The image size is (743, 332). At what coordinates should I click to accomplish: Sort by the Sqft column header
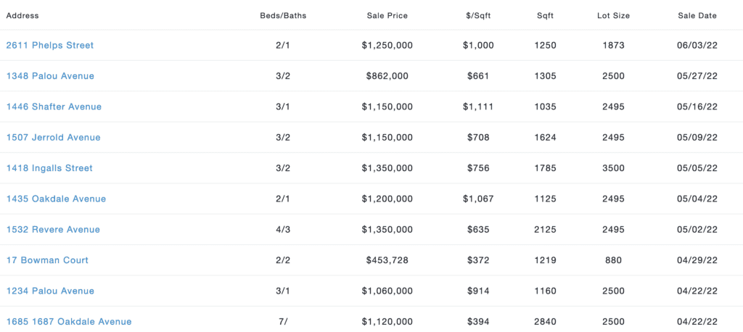pos(546,16)
